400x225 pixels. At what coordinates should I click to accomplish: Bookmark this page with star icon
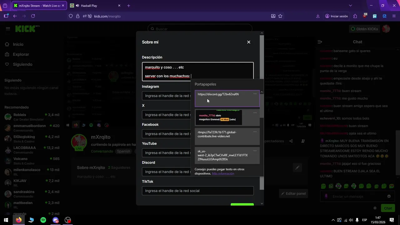click(280, 16)
